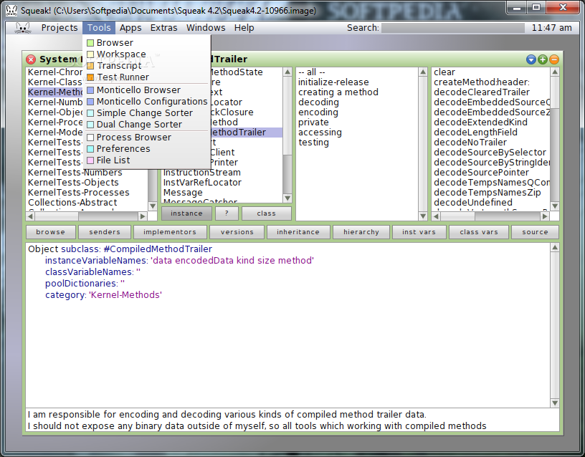The height and width of the screenshot is (457, 585).
Task: Click the green Browser icon in Tools menu
Action: pyautogui.click(x=90, y=43)
